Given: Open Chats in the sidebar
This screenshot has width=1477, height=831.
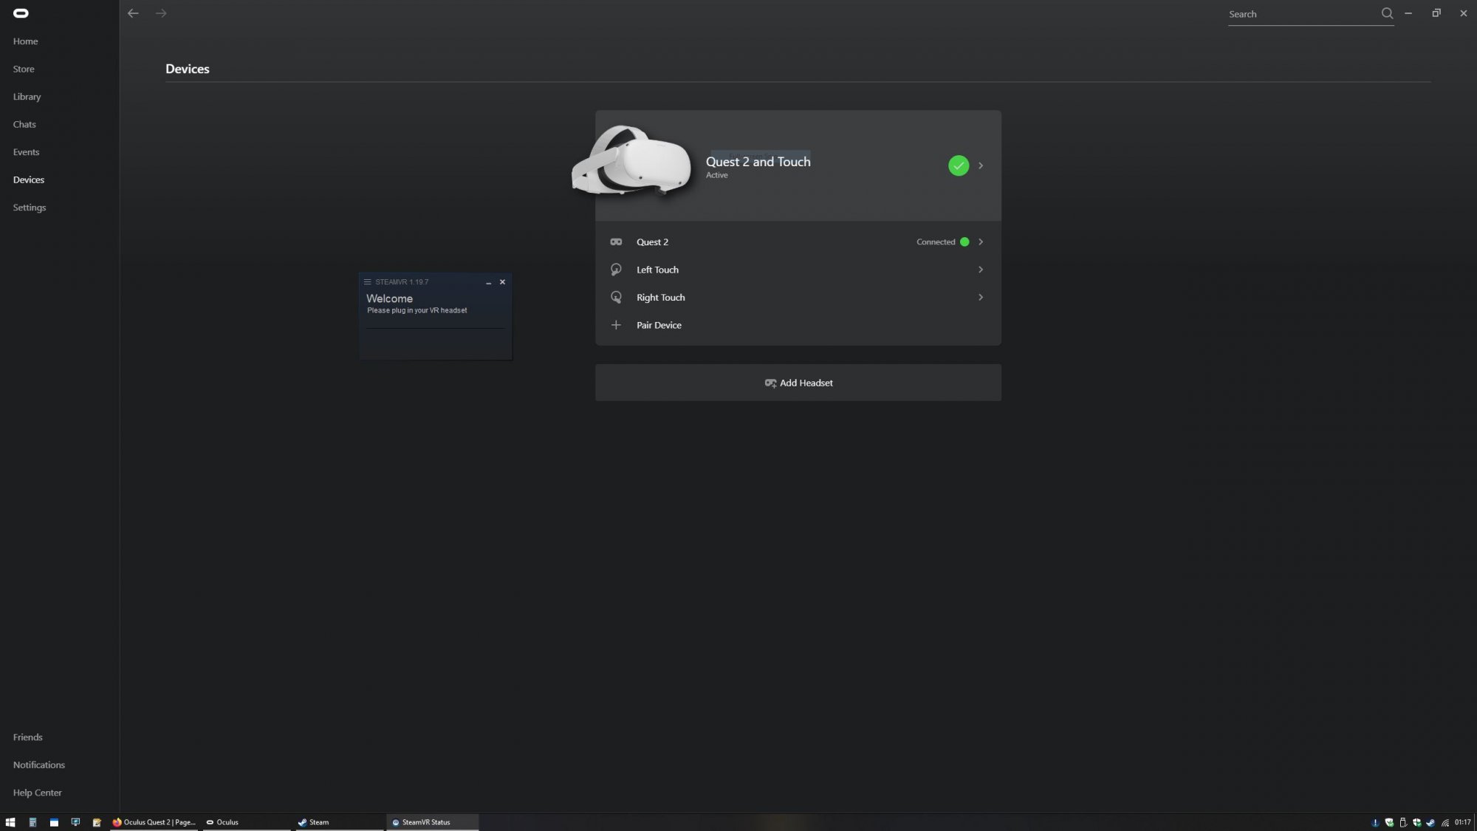Looking at the screenshot, I should click(x=24, y=125).
